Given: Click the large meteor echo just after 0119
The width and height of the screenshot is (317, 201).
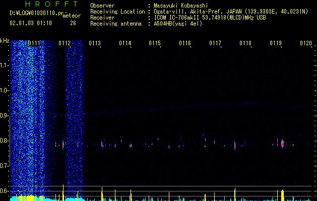Looking at the screenshot, I should coord(282,144).
